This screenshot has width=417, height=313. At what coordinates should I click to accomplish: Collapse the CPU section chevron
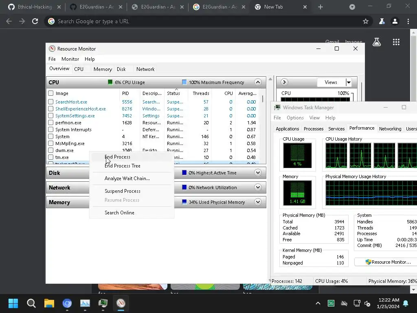(x=258, y=82)
